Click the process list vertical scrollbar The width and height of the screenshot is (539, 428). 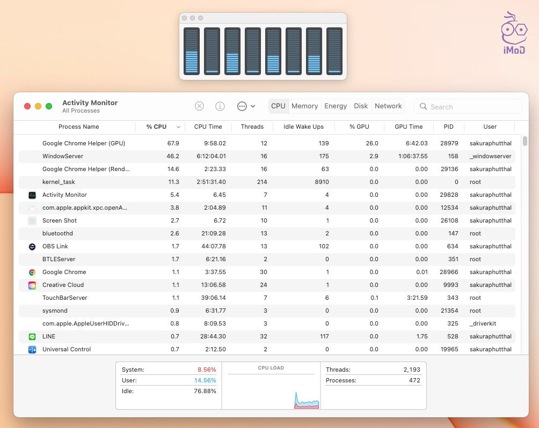pyautogui.click(x=525, y=141)
